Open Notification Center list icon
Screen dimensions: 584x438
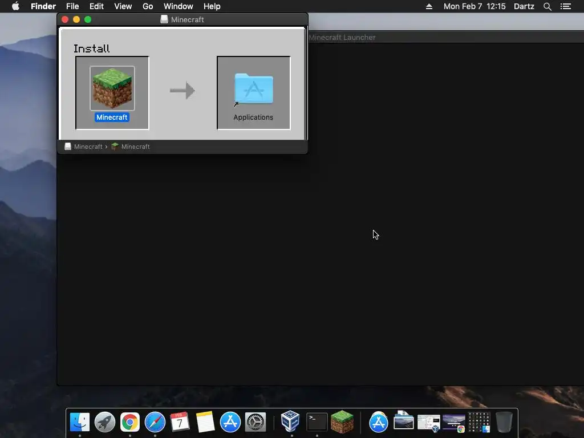pyautogui.click(x=565, y=6)
